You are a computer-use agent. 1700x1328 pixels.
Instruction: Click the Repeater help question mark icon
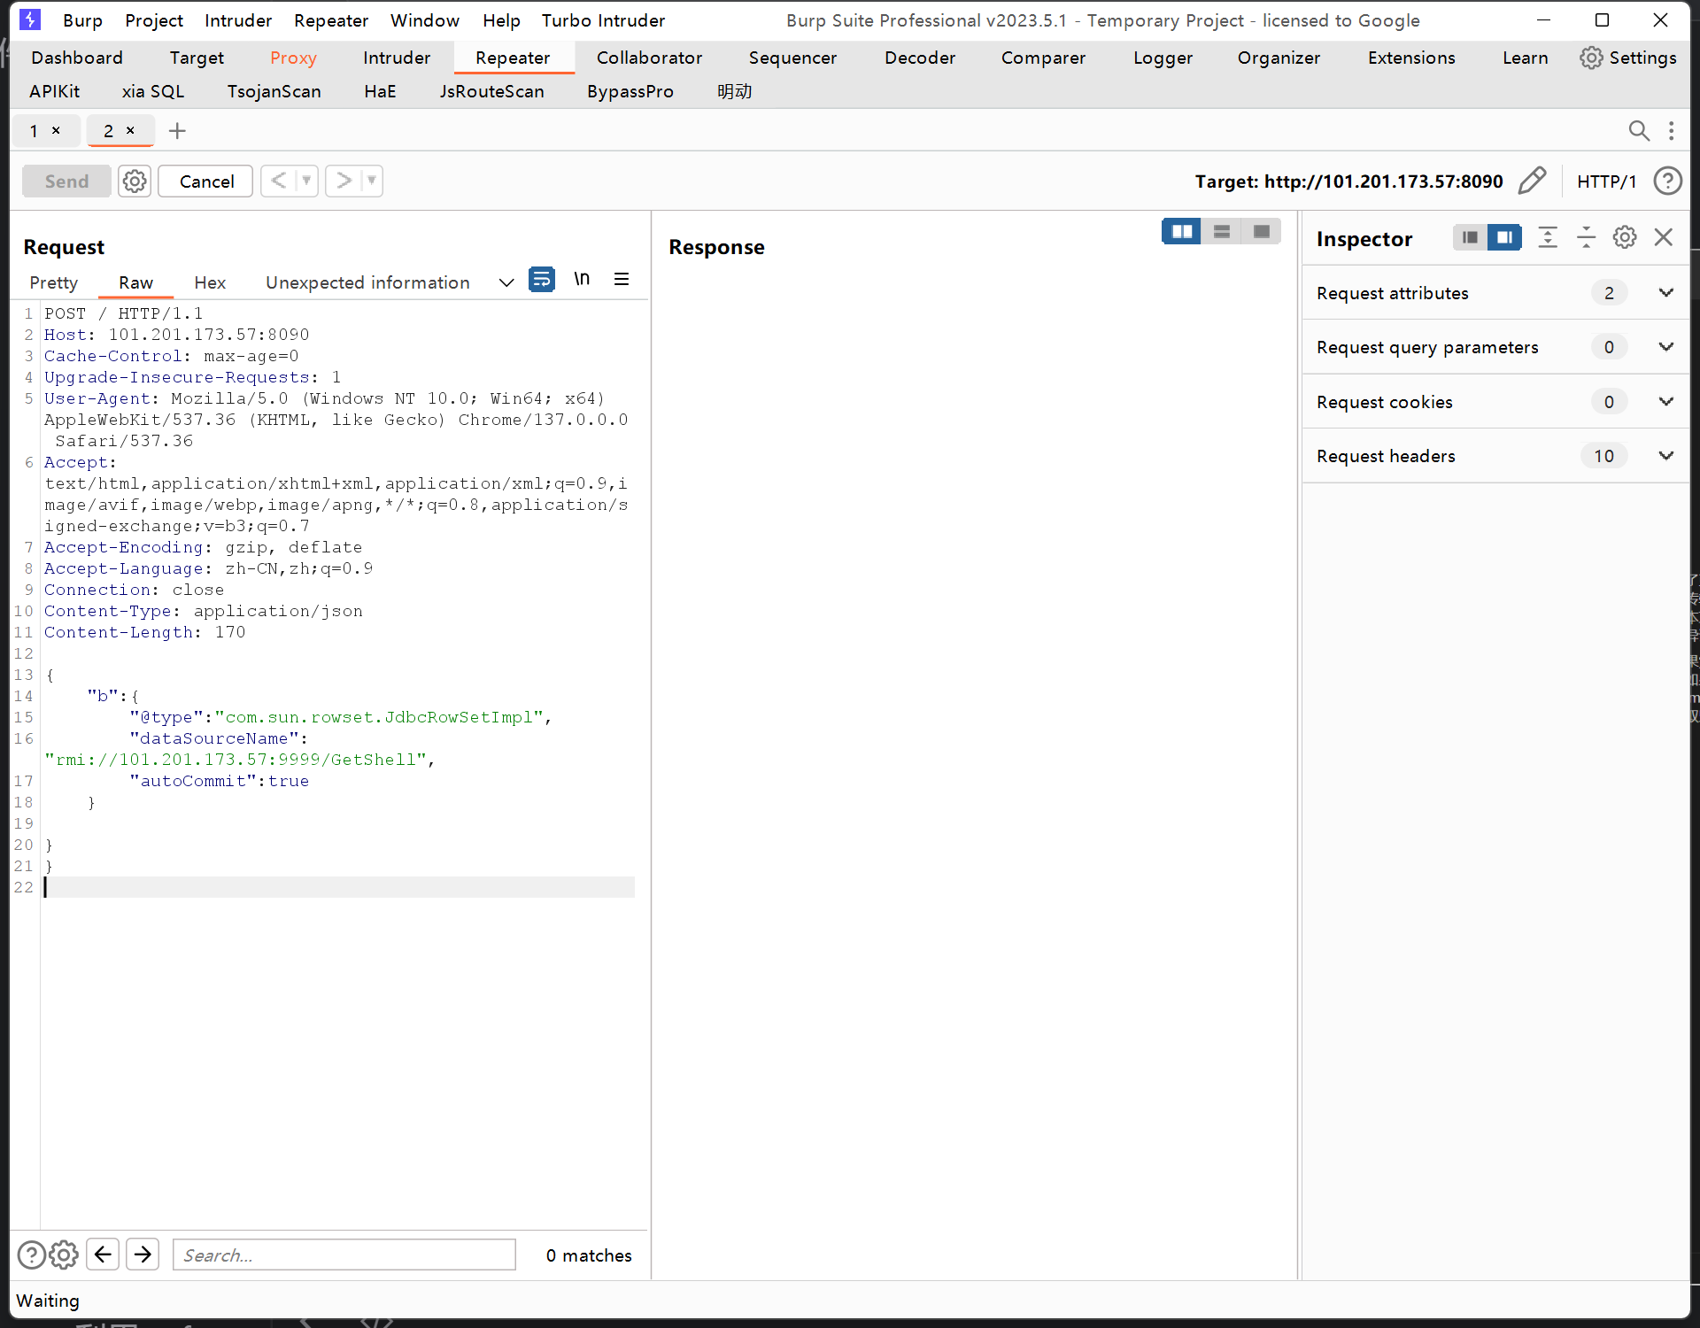pyautogui.click(x=1667, y=181)
